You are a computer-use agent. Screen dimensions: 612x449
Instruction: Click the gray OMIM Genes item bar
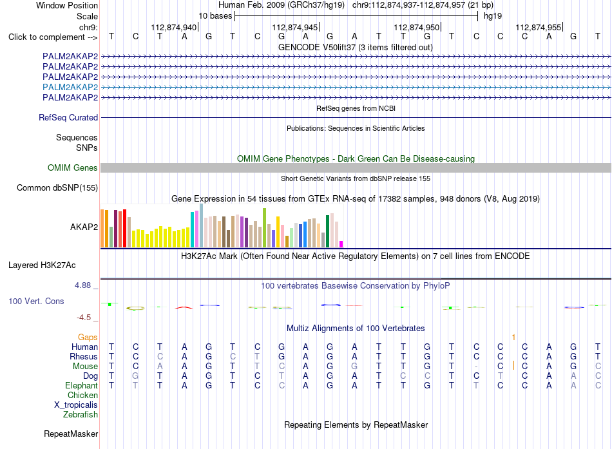[x=356, y=168]
